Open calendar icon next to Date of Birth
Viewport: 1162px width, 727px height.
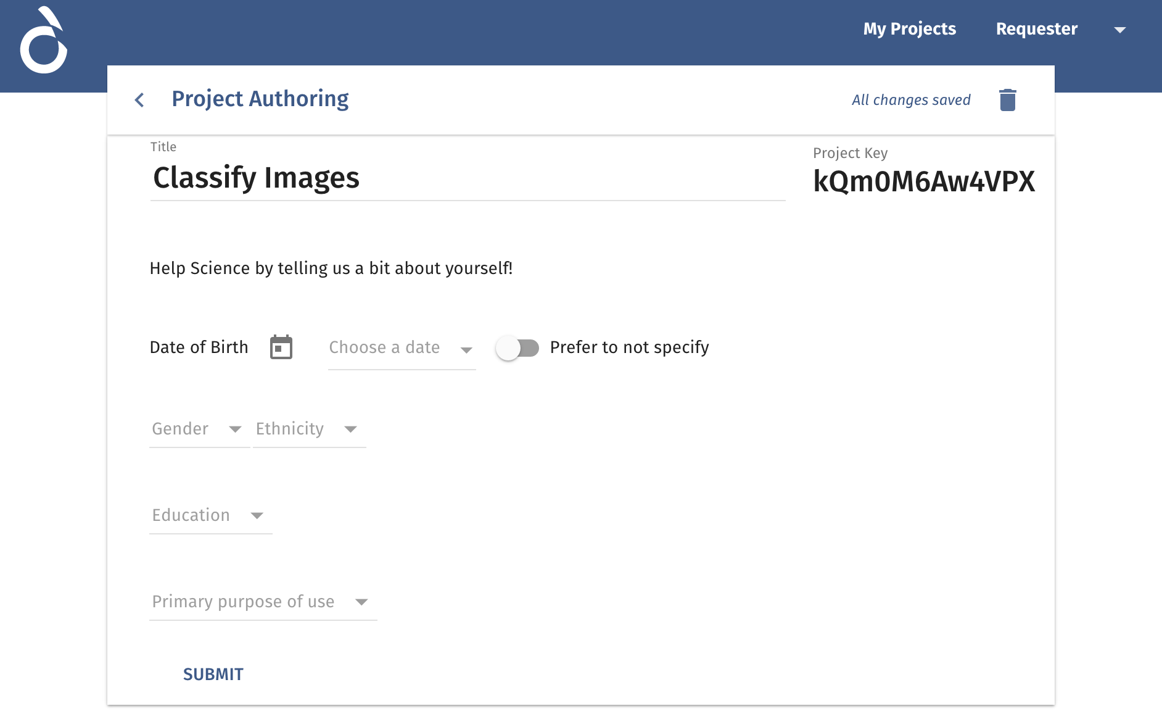coord(281,347)
